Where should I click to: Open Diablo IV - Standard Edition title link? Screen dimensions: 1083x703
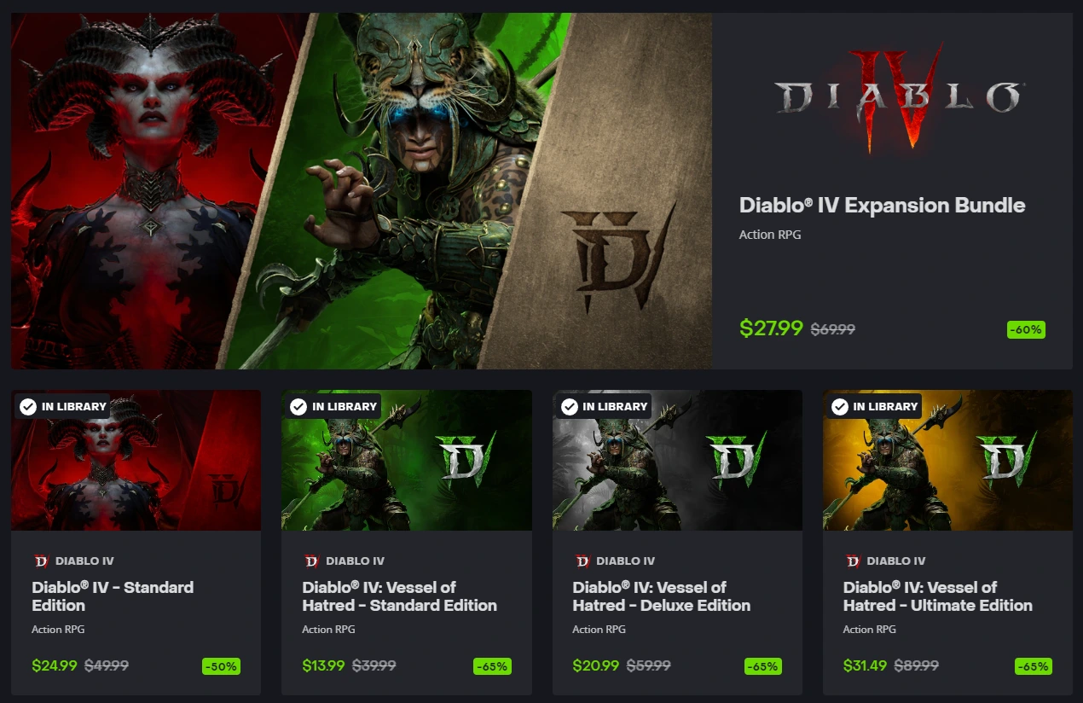coord(113,596)
